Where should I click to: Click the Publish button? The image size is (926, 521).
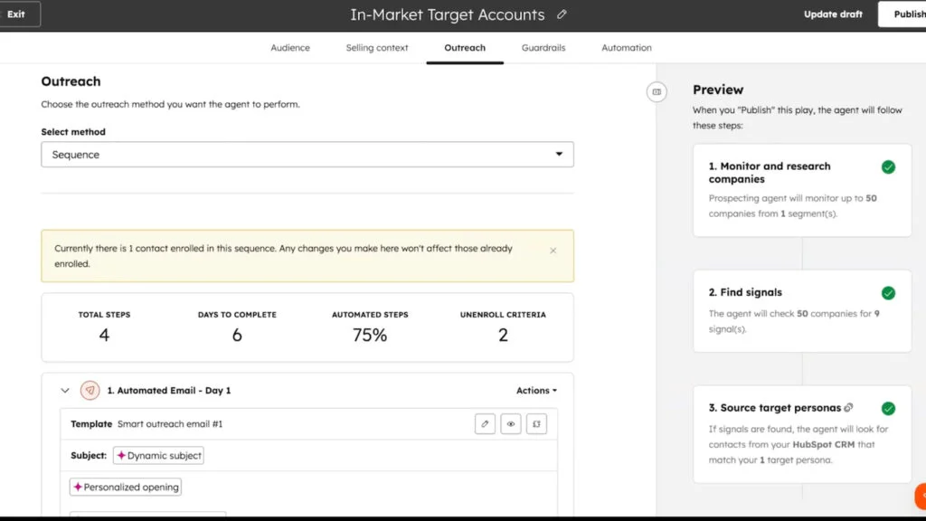(903, 14)
